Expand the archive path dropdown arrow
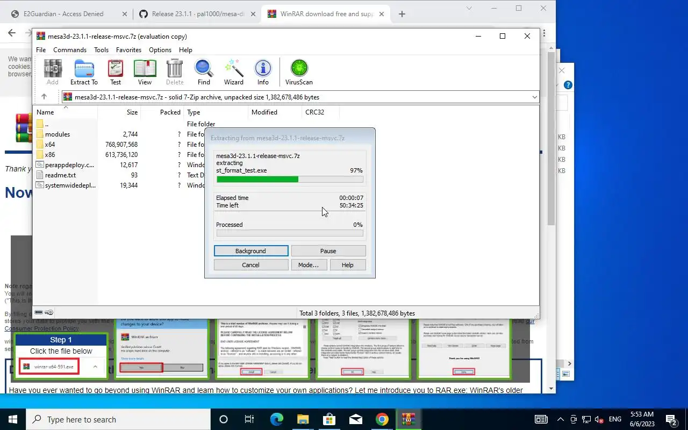The image size is (688, 430). pyautogui.click(x=534, y=97)
